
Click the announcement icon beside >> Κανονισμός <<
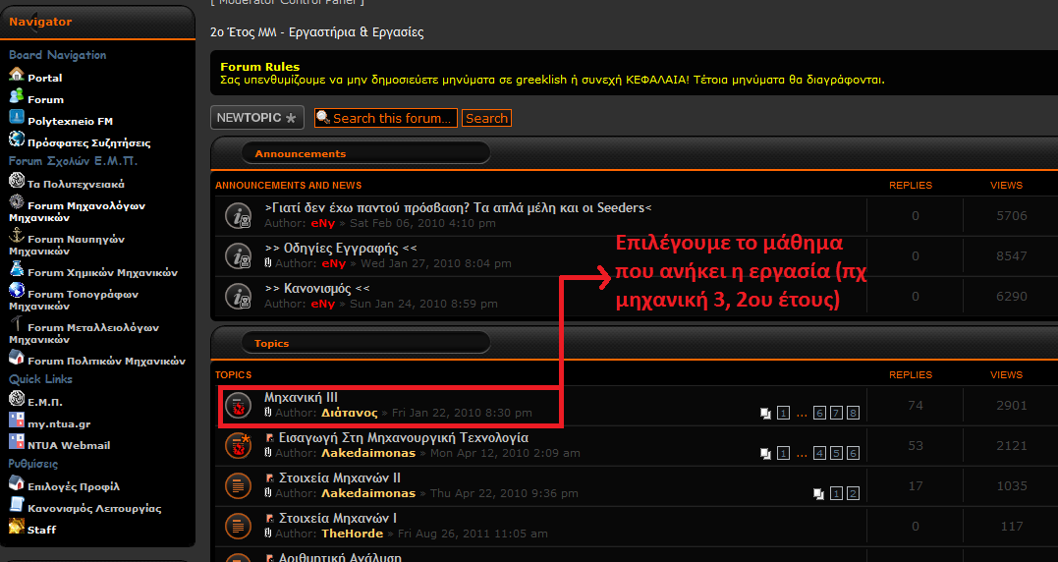click(x=239, y=296)
